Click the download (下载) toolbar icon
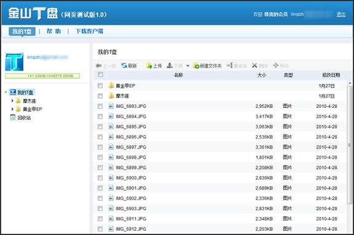This screenshot has height=235, width=354. [x=170, y=66]
